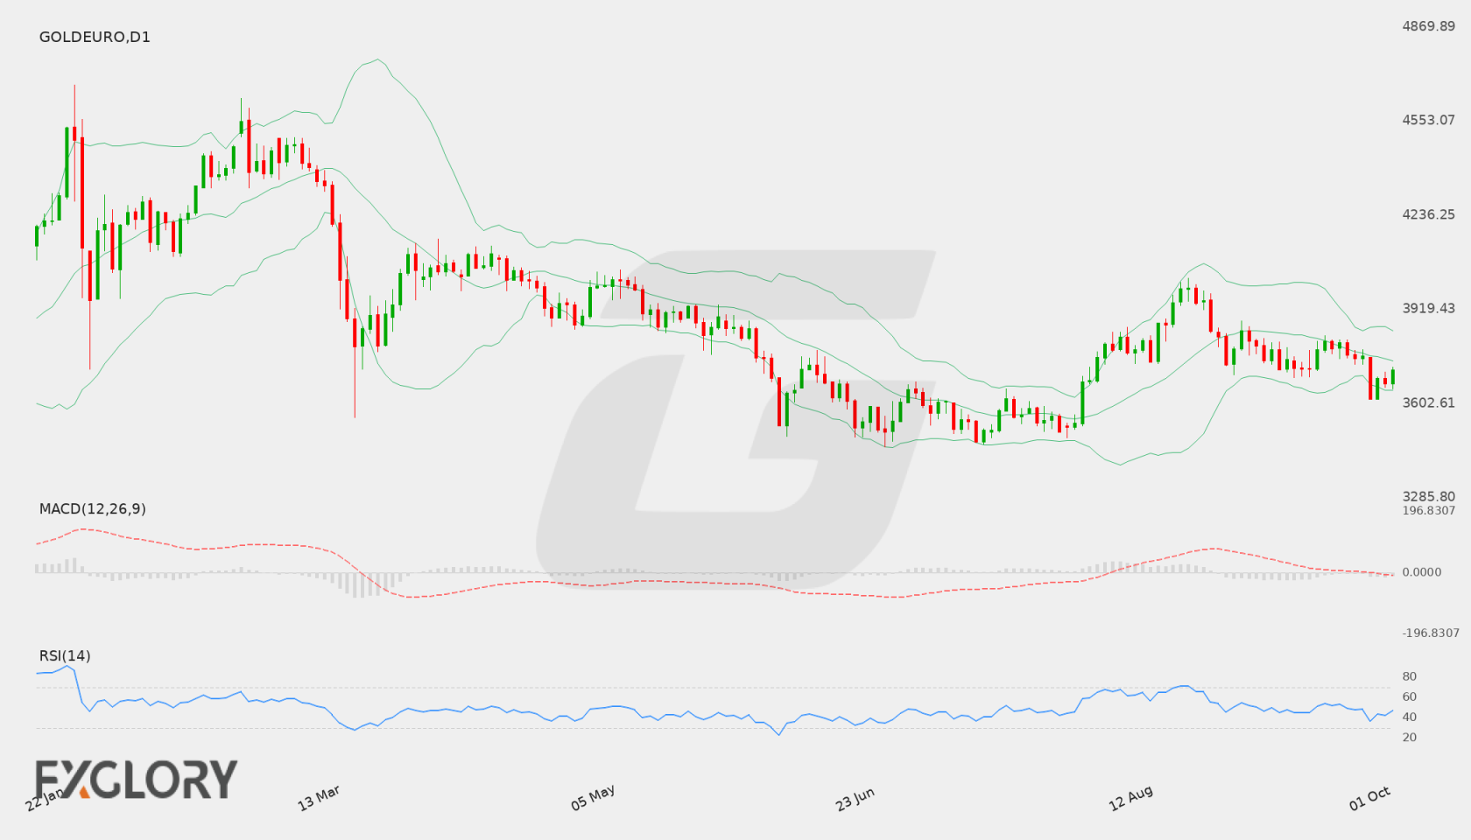Click the RSI 80 level label
This screenshot has width=1471, height=840.
click(x=1410, y=676)
